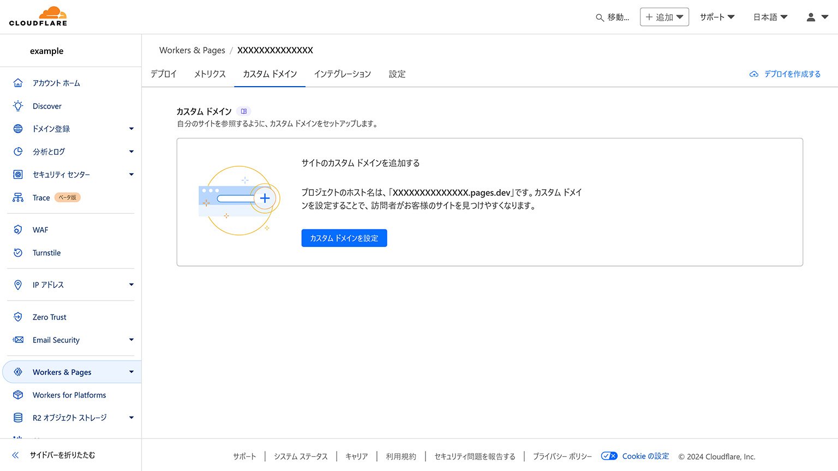Click the Workers & Pages breadcrumb link

point(192,50)
